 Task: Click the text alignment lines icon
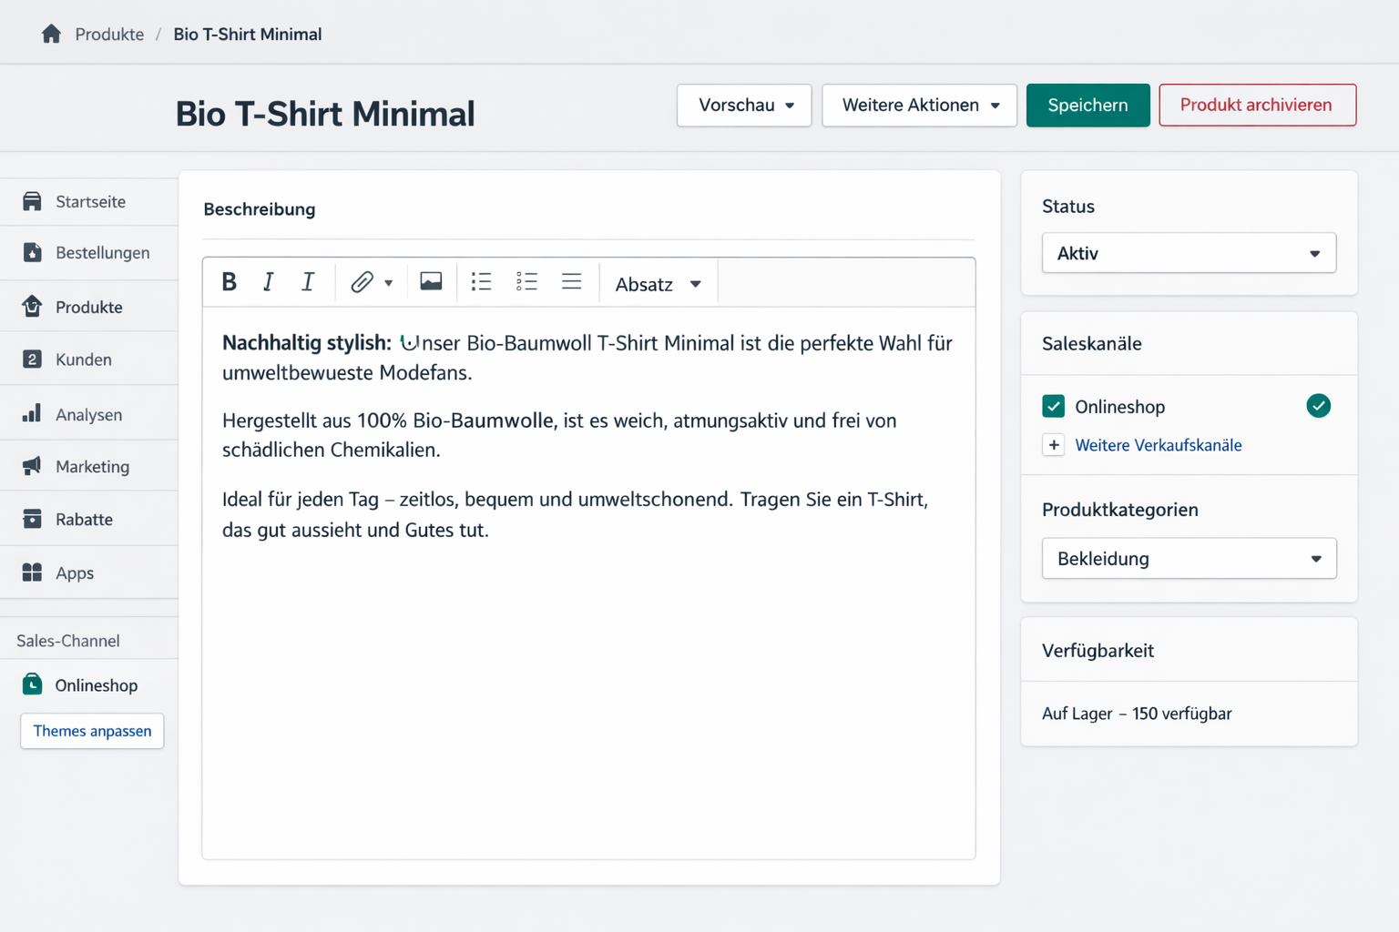(571, 281)
